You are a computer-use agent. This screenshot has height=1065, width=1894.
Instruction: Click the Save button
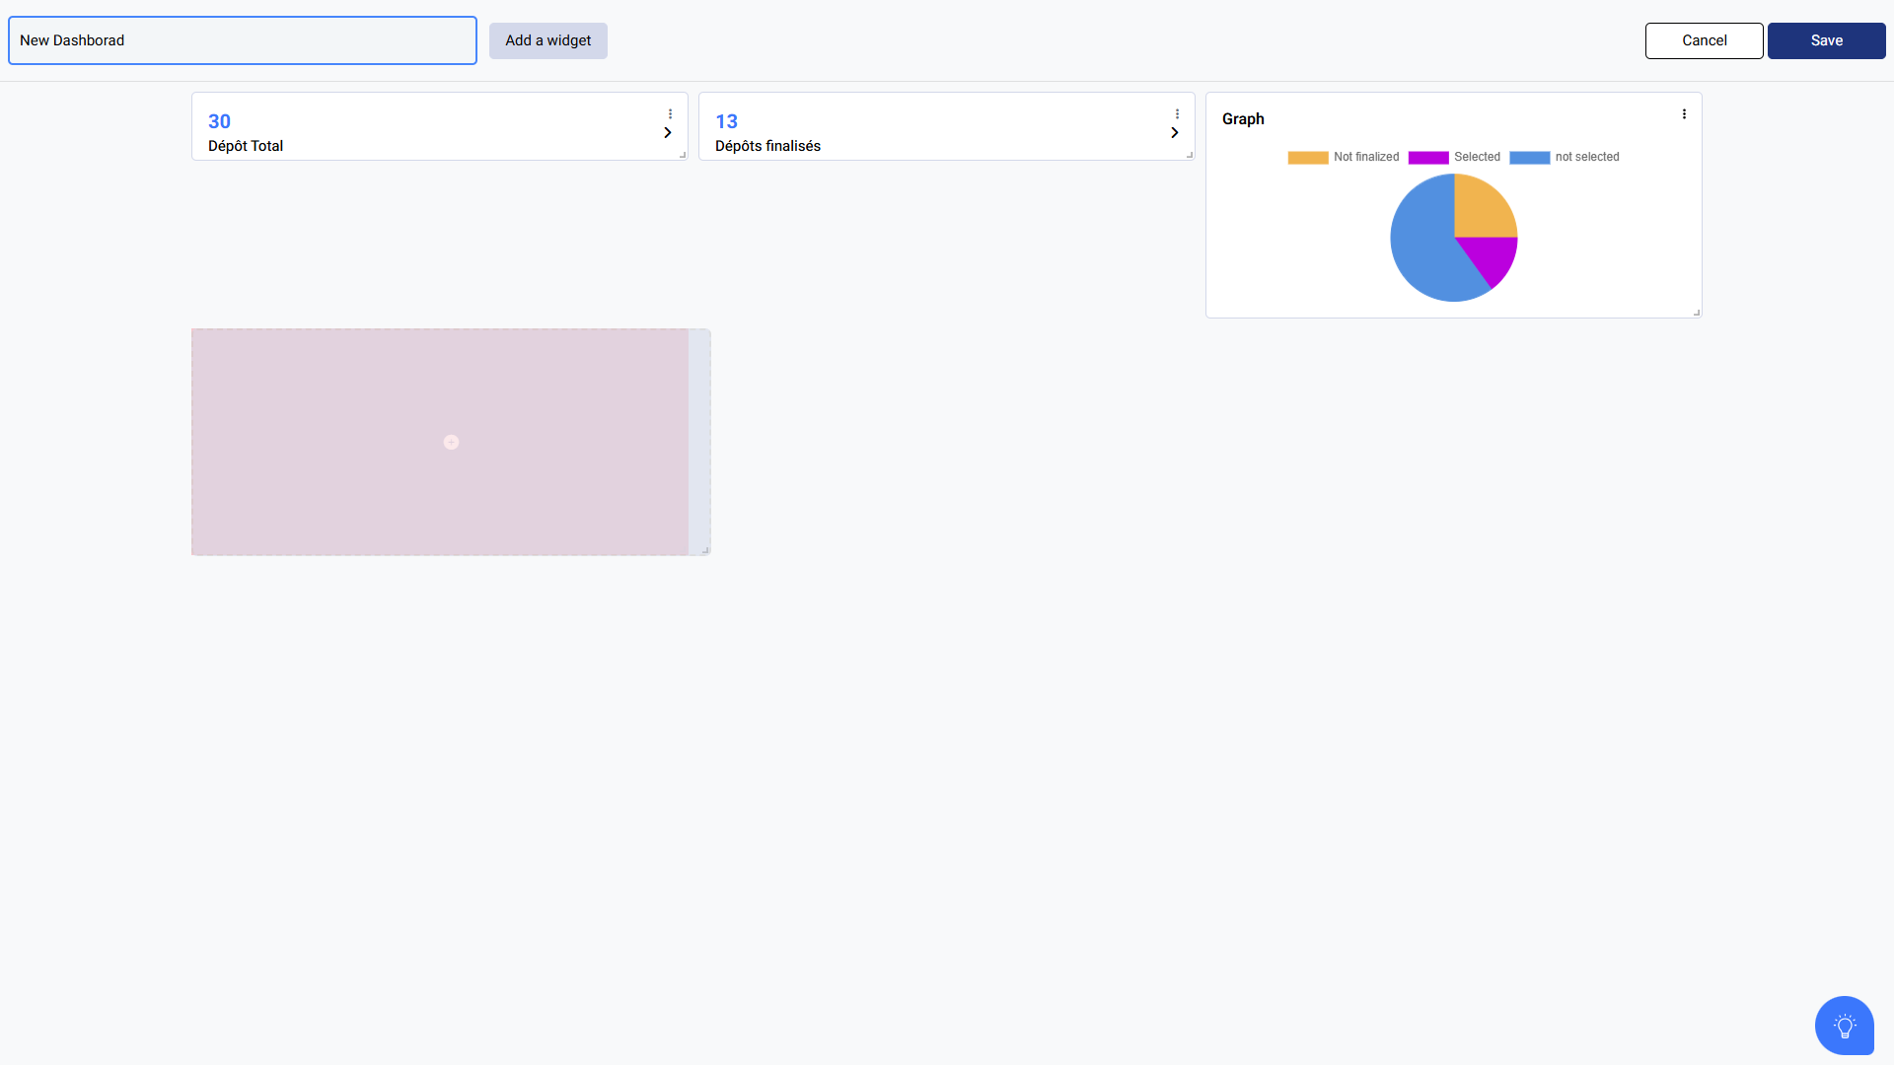[1826, 40]
